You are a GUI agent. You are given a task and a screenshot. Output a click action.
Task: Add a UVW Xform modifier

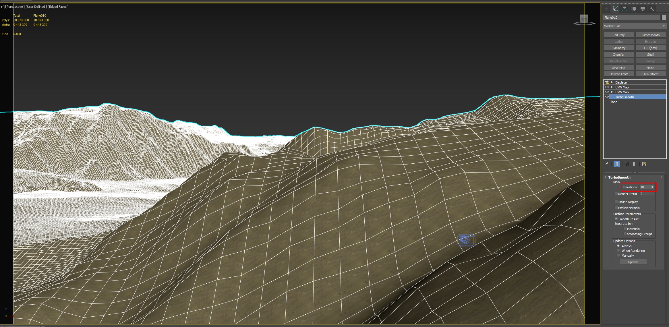click(x=650, y=74)
